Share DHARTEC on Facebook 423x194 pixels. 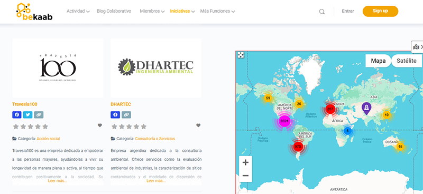coord(115,115)
